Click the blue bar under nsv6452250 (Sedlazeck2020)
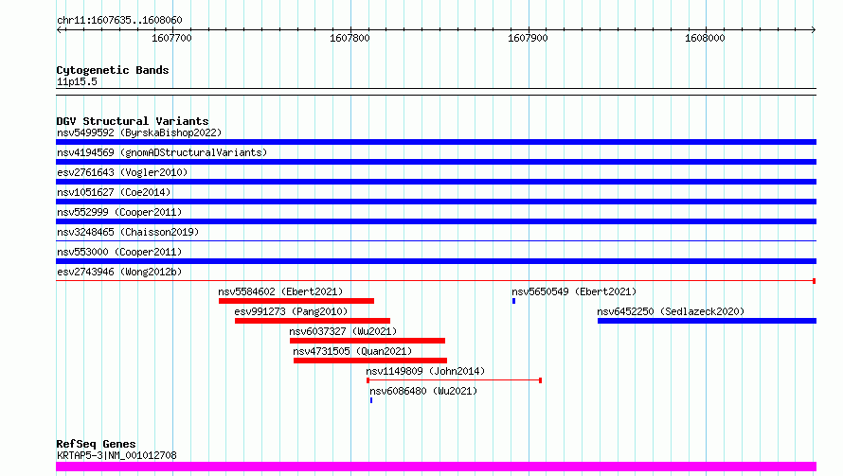The image size is (843, 476). [x=707, y=321]
